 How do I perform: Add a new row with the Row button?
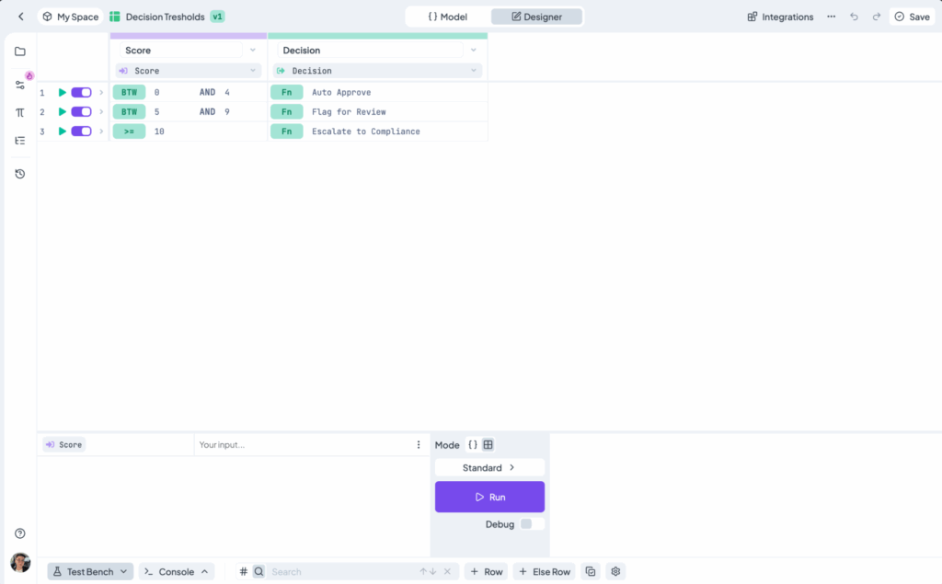click(x=486, y=571)
